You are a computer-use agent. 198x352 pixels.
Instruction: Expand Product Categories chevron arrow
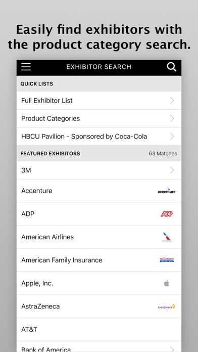172,118
